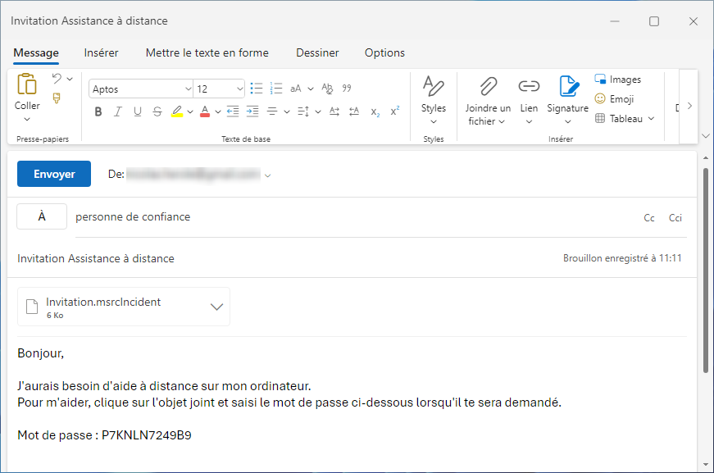The width and height of the screenshot is (714, 473).
Task: Switch to the Message tab
Action: click(x=36, y=52)
